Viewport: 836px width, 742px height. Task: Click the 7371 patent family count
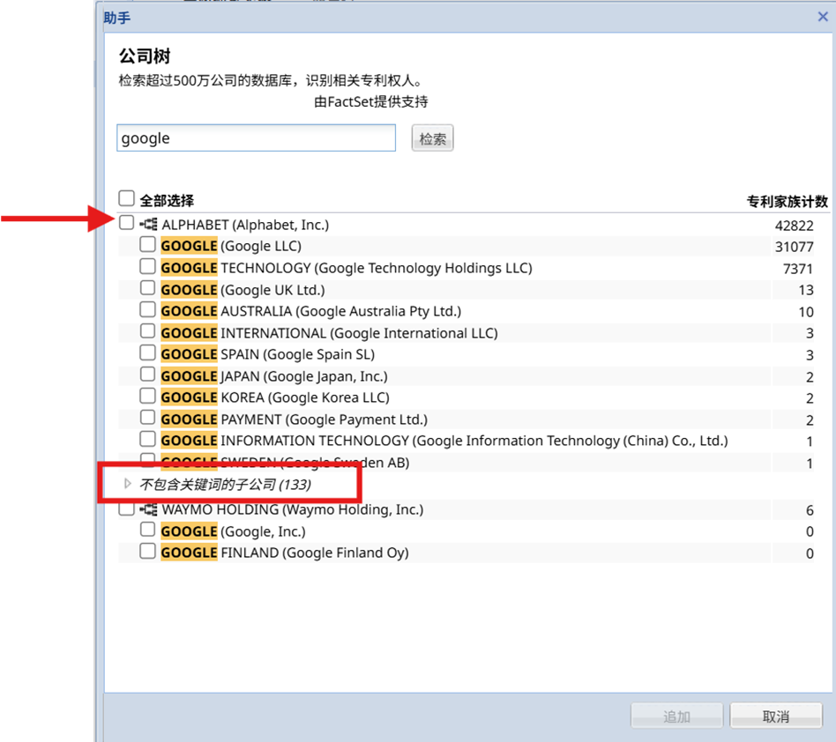point(797,269)
